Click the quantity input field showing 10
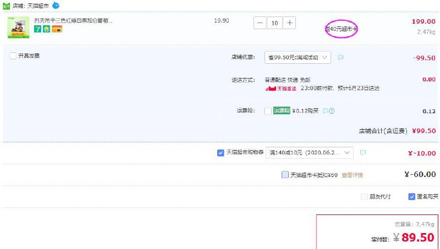440x249 pixels. [x=274, y=23]
